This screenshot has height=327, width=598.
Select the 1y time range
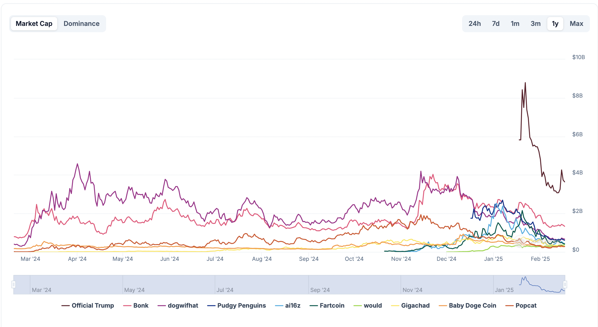[555, 24]
